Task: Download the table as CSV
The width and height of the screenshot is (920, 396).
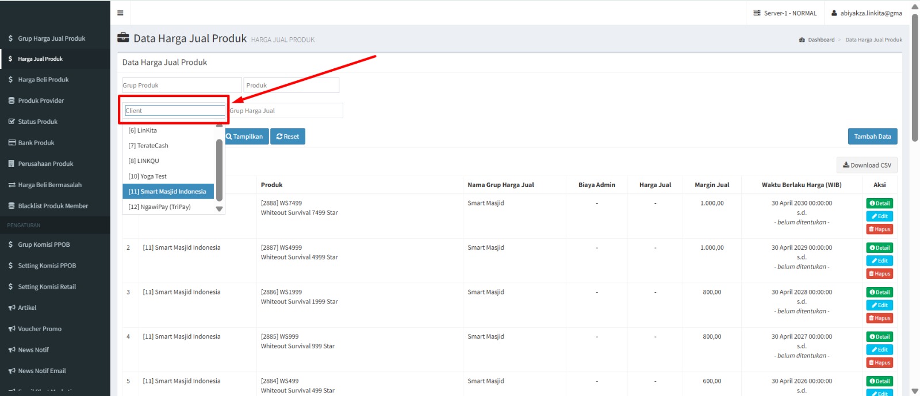Action: coord(867,165)
